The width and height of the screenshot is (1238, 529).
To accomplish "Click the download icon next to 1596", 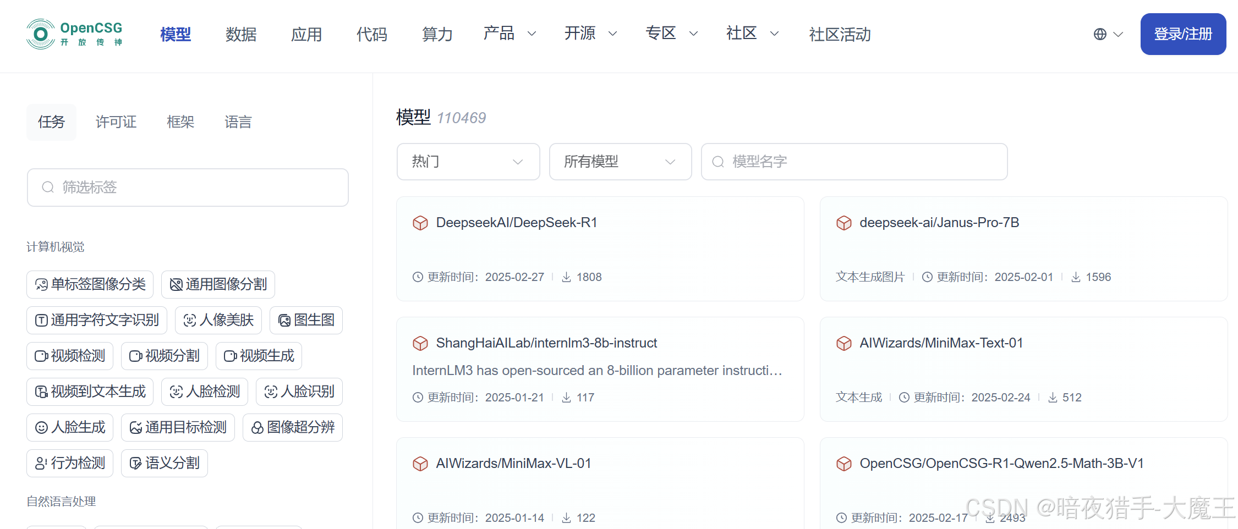I will (x=1076, y=277).
